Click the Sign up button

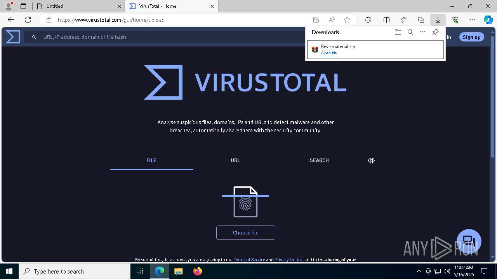(x=472, y=37)
